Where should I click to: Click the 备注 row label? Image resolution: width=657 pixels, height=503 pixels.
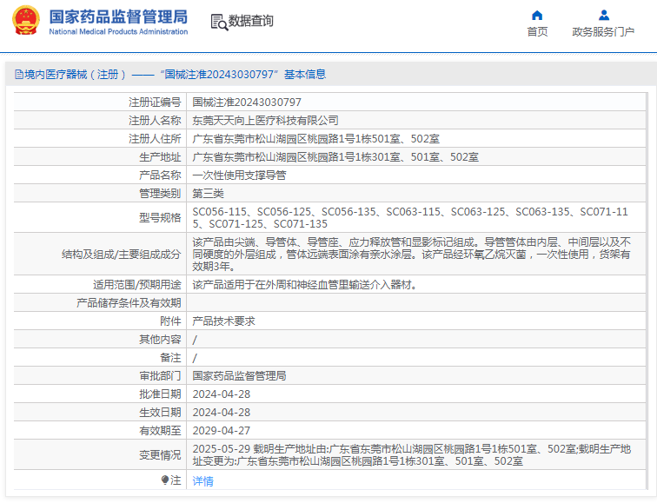tap(170, 358)
